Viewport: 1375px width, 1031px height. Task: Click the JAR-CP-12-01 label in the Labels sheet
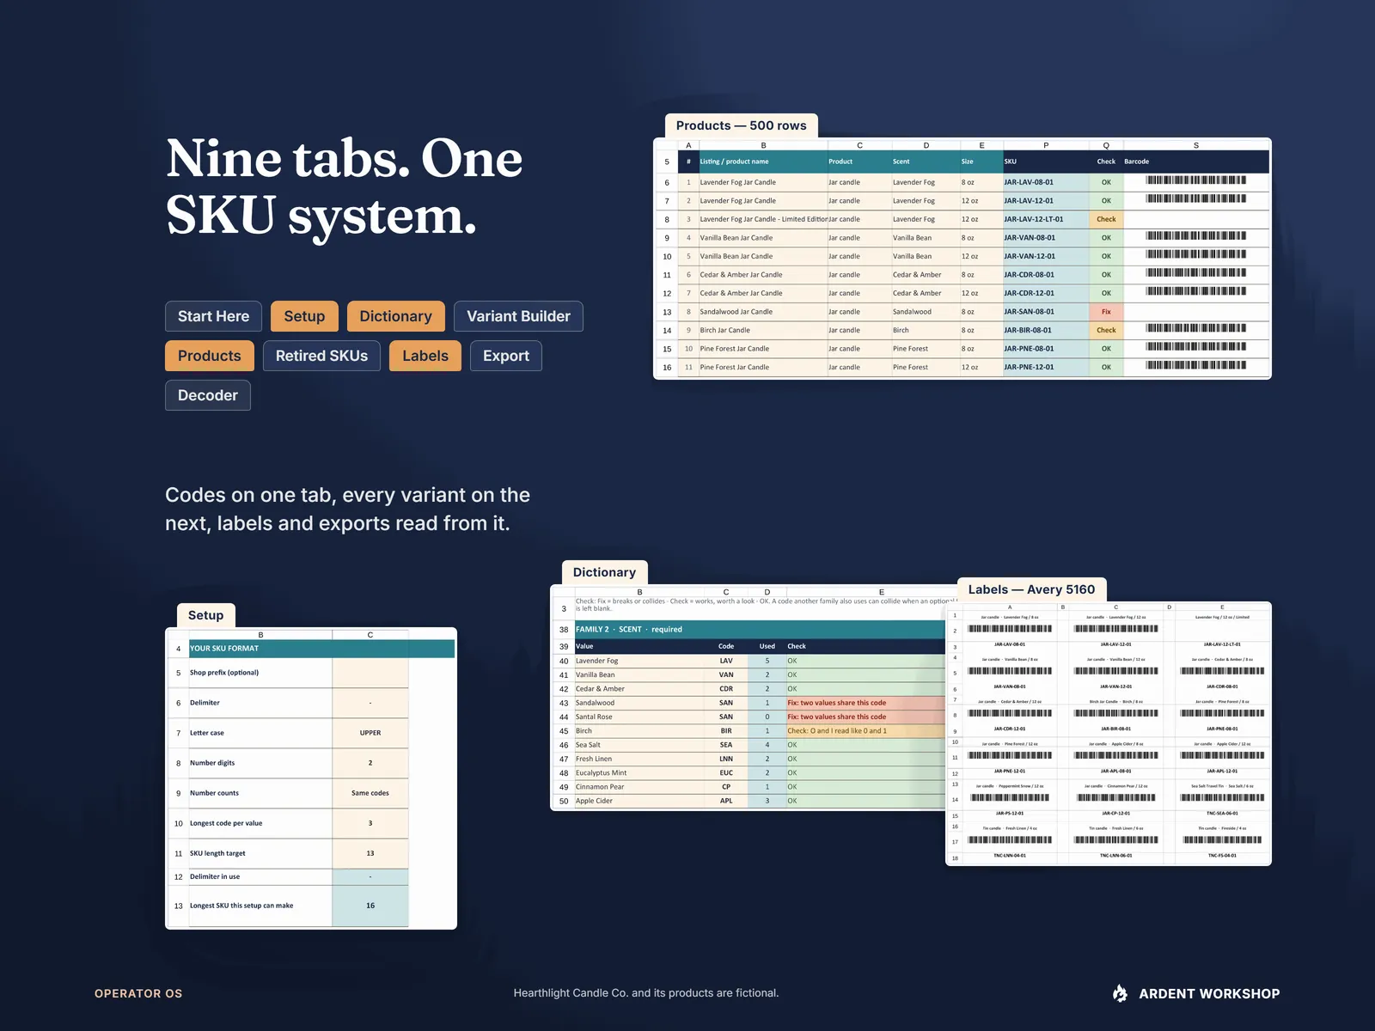[x=1116, y=813]
